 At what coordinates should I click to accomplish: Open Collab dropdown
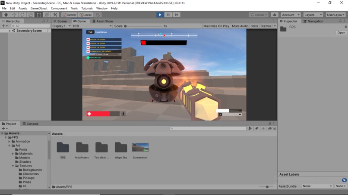259,15
